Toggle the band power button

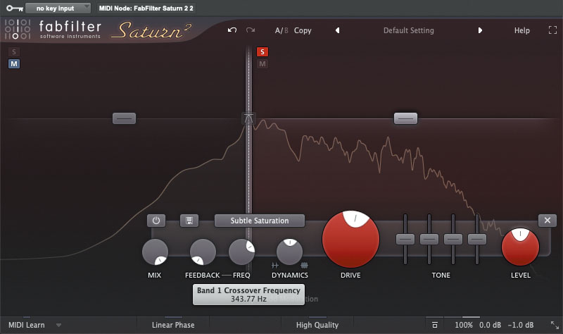coord(156,221)
